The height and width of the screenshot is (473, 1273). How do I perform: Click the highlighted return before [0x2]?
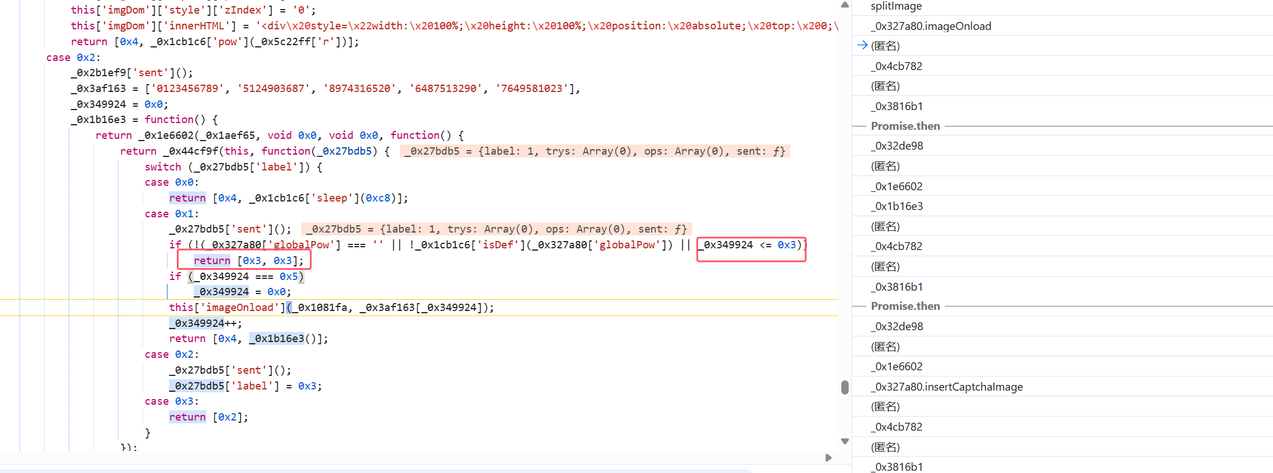187,417
